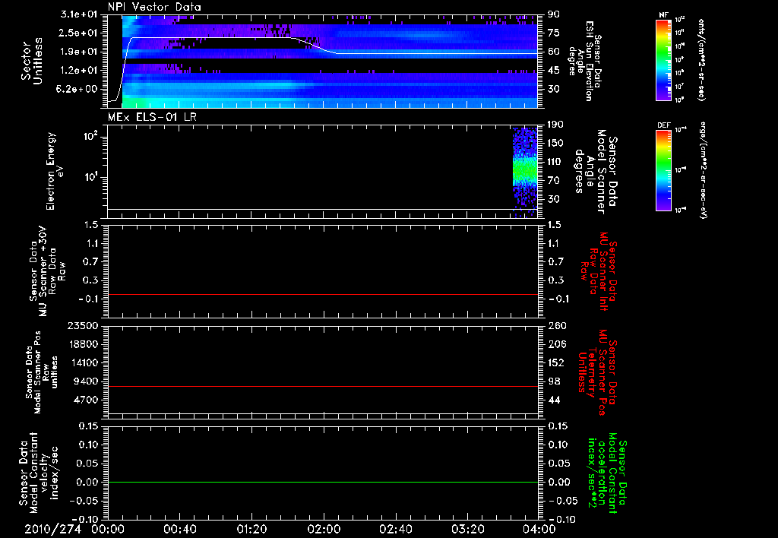Click the 75 degree elevation tick

554,33
